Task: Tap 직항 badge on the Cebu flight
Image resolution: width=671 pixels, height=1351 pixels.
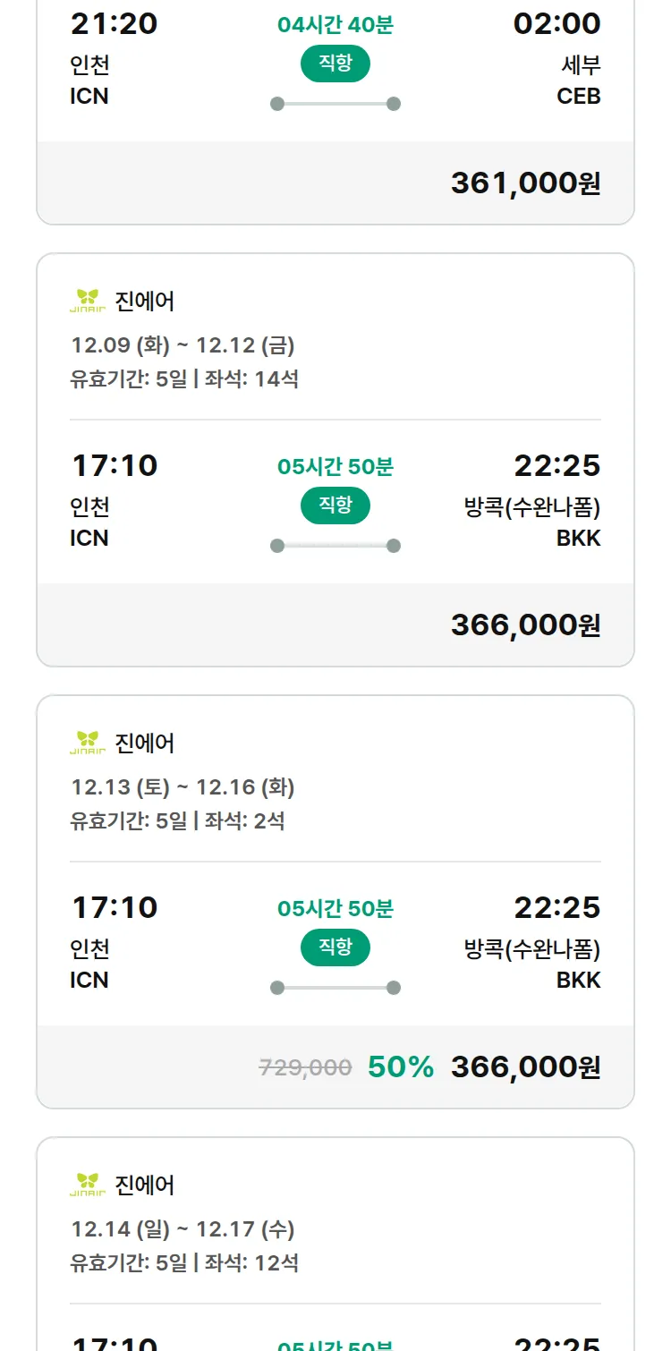Action: [x=335, y=64]
